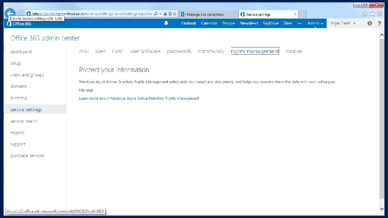The image size is (388, 218).
Task: Open setup in the left sidebar
Action: point(15,63)
